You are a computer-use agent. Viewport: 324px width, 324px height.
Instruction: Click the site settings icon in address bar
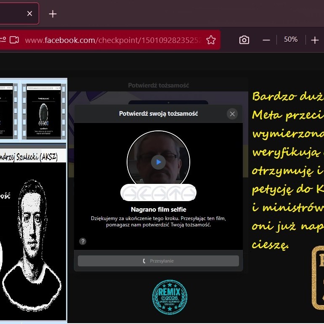point(3,40)
